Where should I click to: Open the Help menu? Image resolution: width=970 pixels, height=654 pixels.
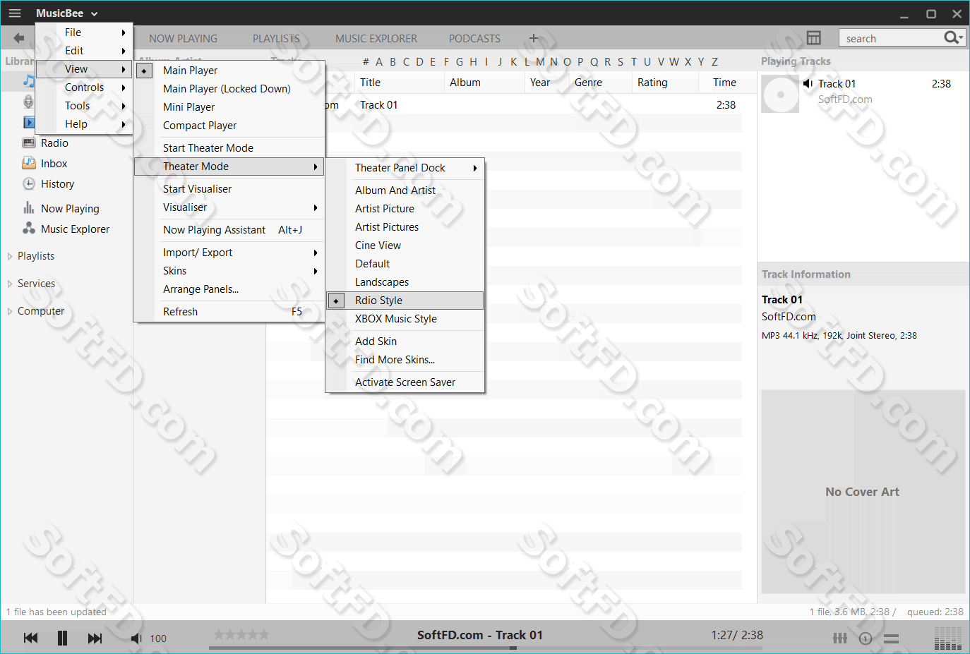point(84,124)
